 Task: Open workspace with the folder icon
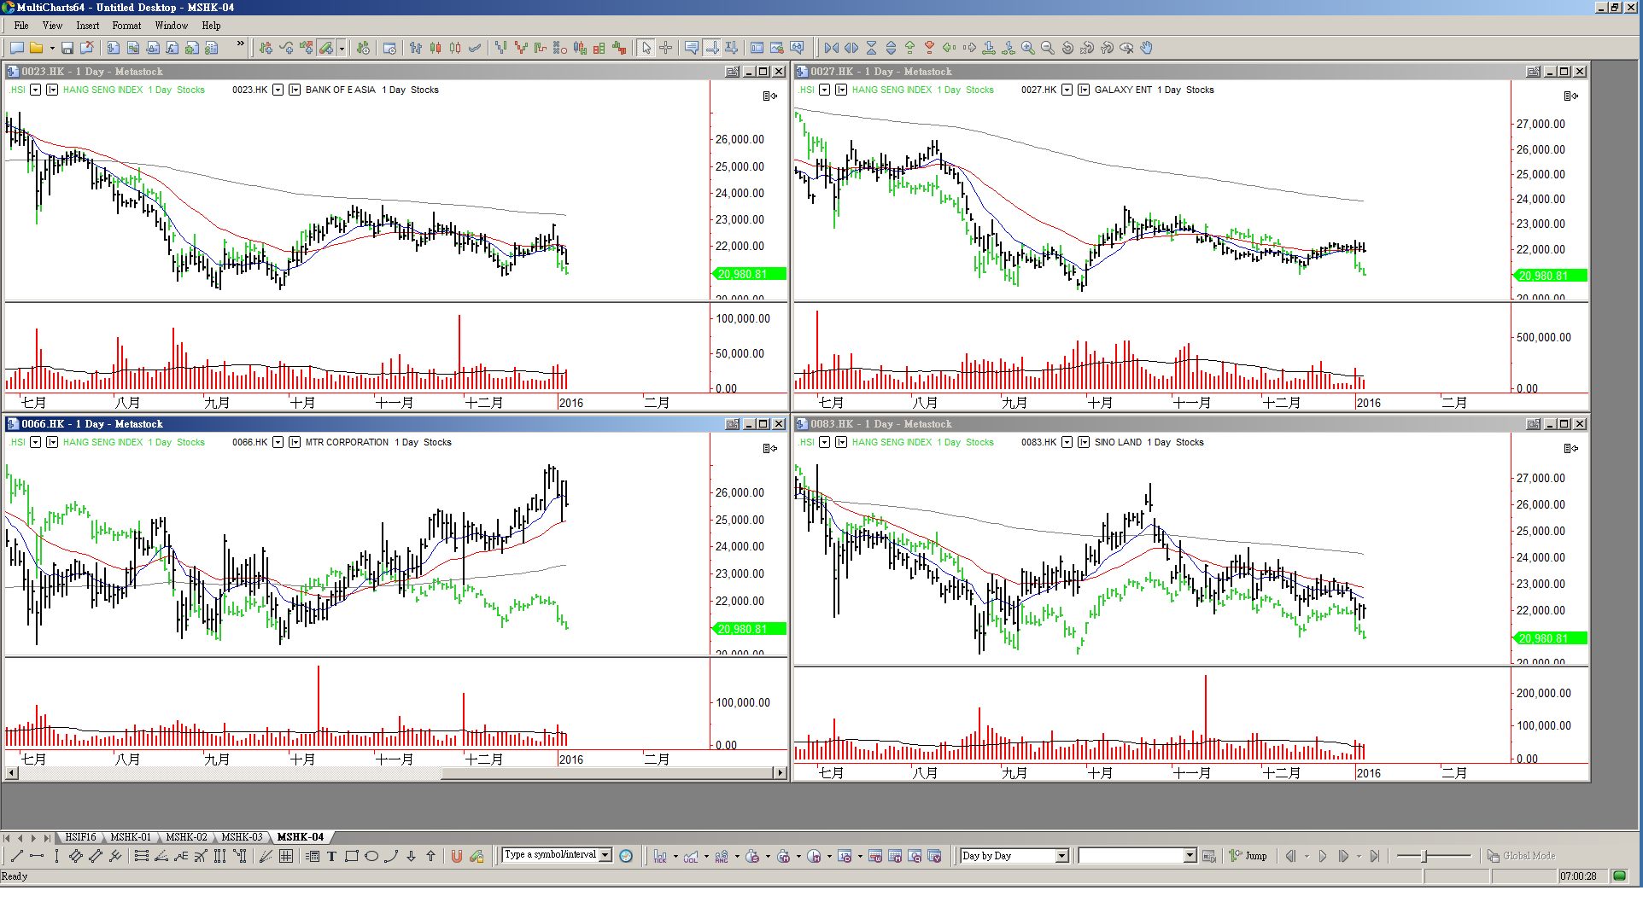pyautogui.click(x=36, y=48)
